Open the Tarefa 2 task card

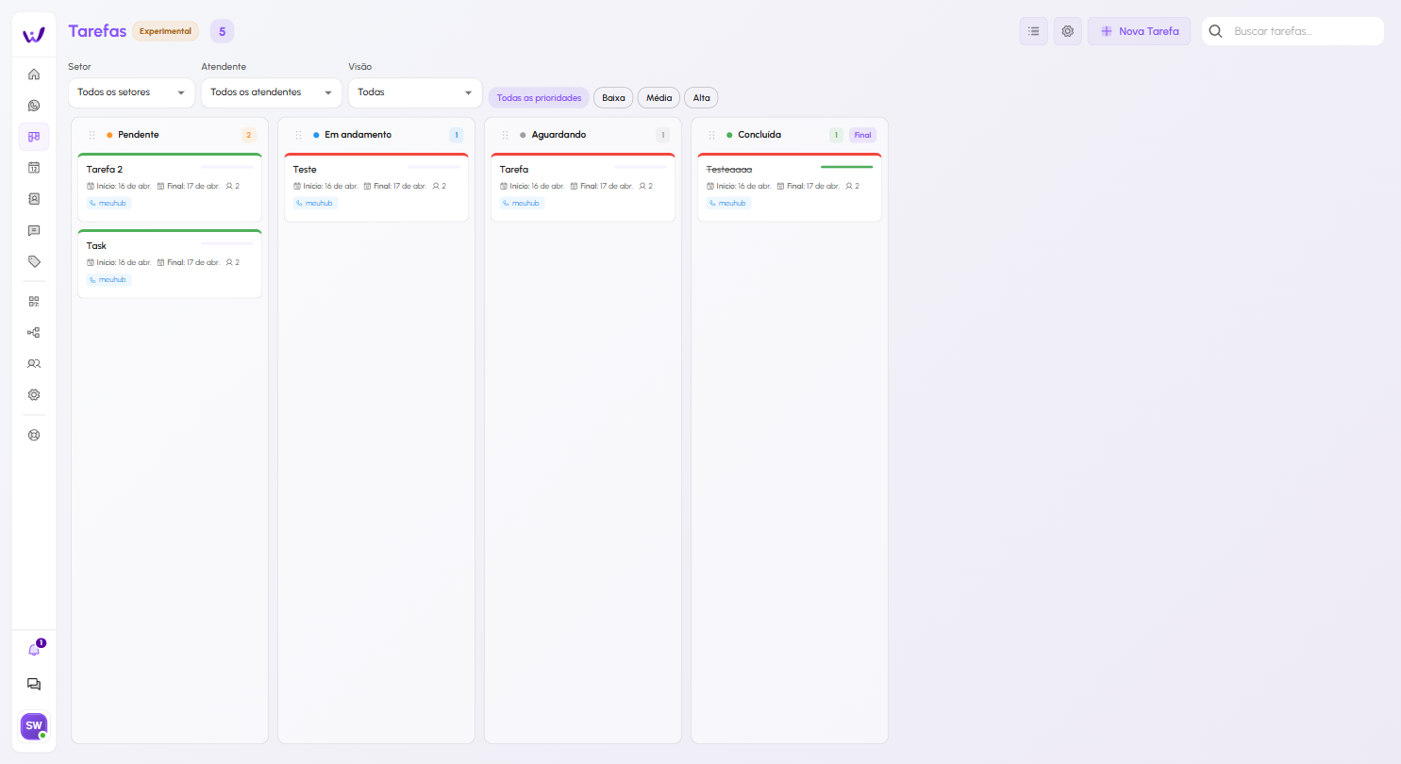pos(170,187)
